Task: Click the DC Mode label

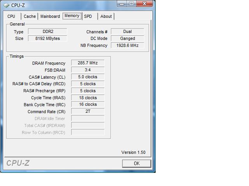Action: tap(99, 38)
